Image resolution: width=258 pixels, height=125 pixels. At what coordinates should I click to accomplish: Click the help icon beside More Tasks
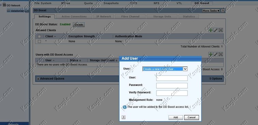click(223, 11)
